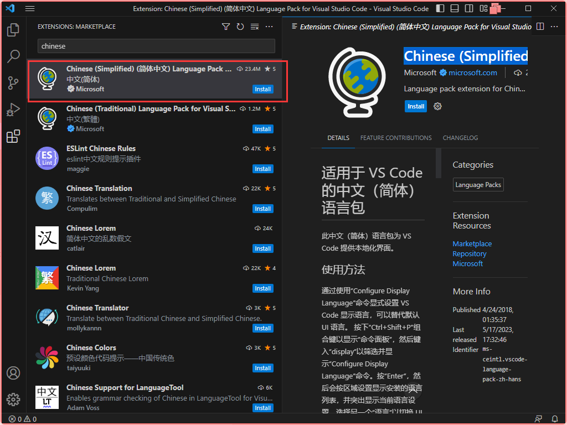Open the Repository resource link
This screenshot has height=425, width=567.
tap(470, 253)
